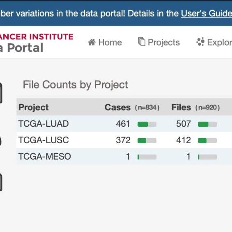Screen dimensions: 232x232
Task: Open the User's Guide link in banner
Action: tap(207, 14)
